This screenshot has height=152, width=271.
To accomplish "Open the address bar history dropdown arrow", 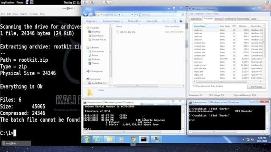I will pyautogui.click(x=132, y=15).
